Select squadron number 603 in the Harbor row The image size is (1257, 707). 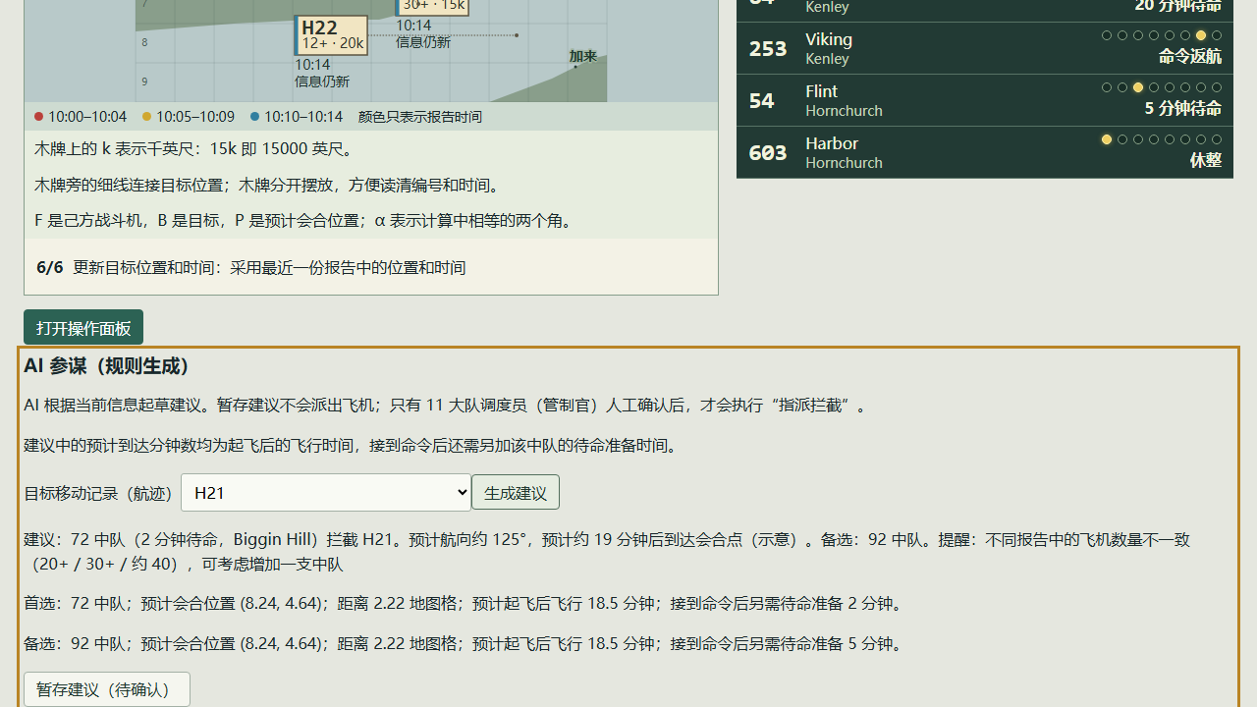pos(768,153)
